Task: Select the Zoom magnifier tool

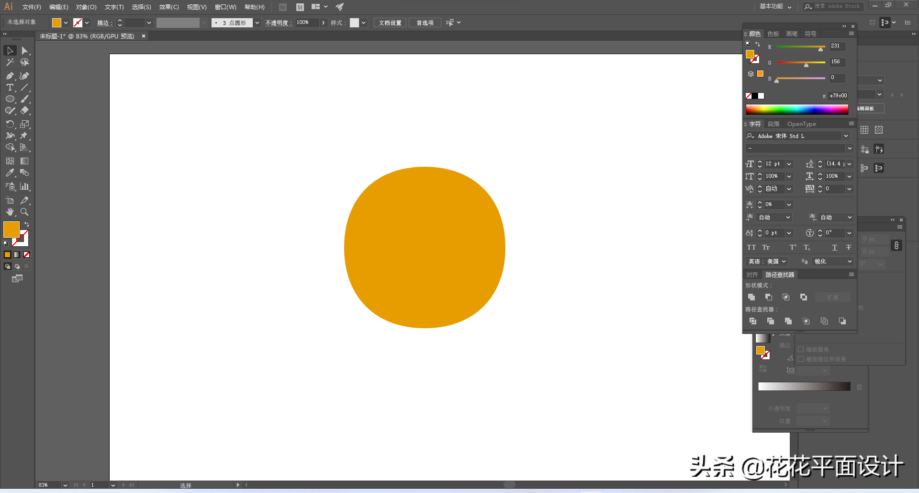Action: [x=25, y=212]
